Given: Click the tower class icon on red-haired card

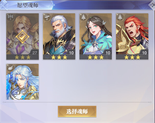Looking at the screenshot, I should pyautogui.click(x=120, y=17).
